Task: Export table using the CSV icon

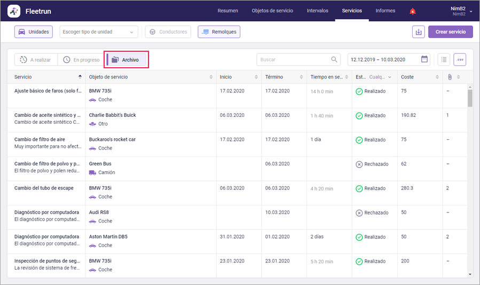Action: [460, 59]
